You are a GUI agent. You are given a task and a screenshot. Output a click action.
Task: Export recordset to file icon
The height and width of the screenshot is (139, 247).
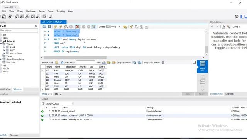(x=134, y=63)
